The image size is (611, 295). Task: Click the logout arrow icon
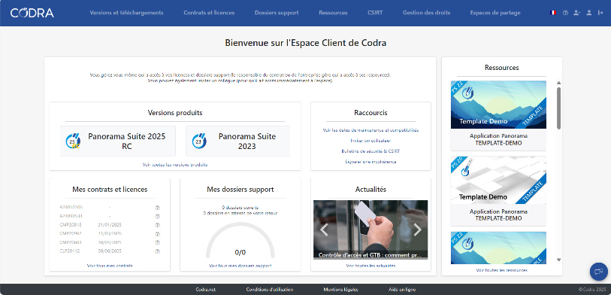[600, 13]
